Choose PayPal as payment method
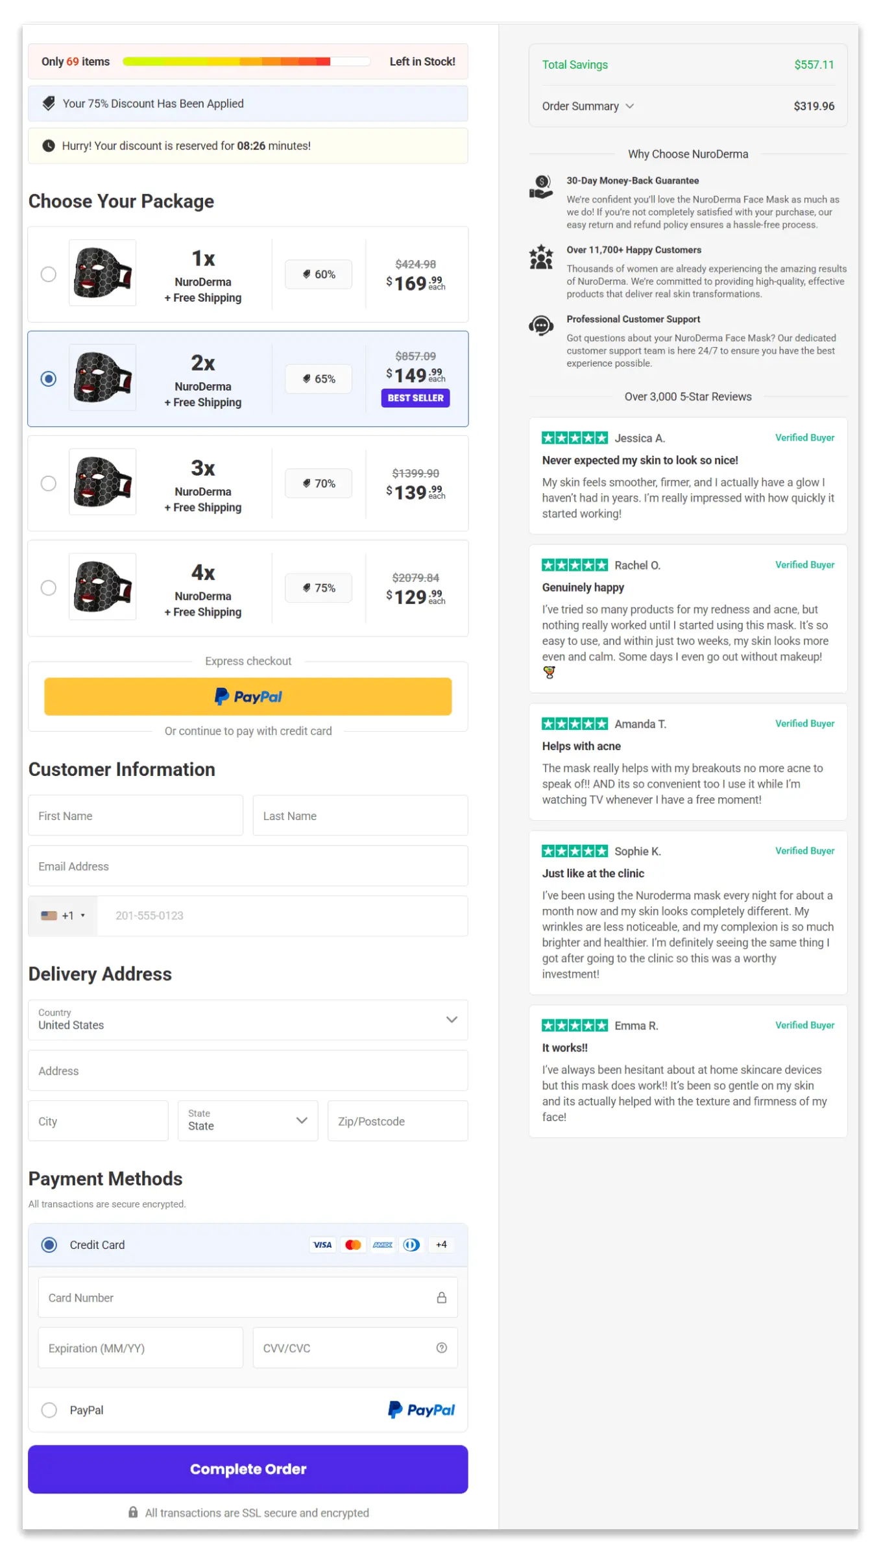The image size is (881, 1552). [49, 1410]
